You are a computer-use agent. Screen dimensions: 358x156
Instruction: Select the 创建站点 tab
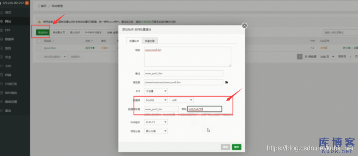click(x=134, y=41)
